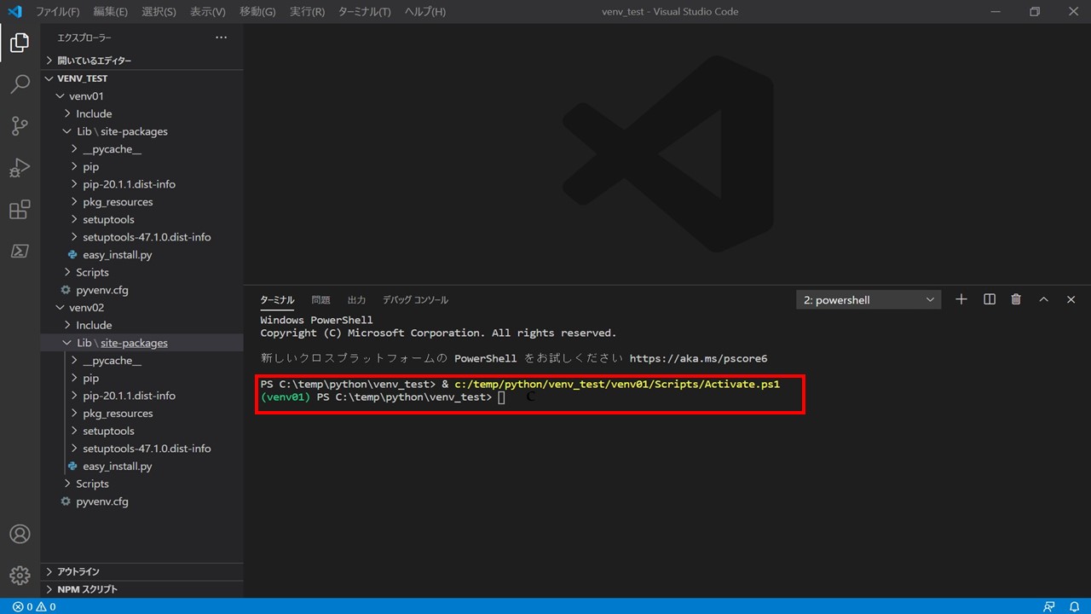Open the ターミナル(T) menu
Screen dimensions: 1091x614
[x=365, y=11]
